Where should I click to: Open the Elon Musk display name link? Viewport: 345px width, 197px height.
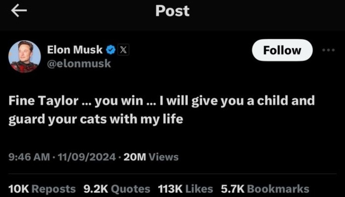75,50
